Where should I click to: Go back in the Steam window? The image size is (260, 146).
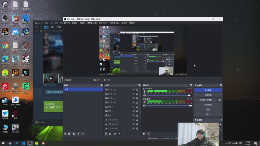point(36,27)
